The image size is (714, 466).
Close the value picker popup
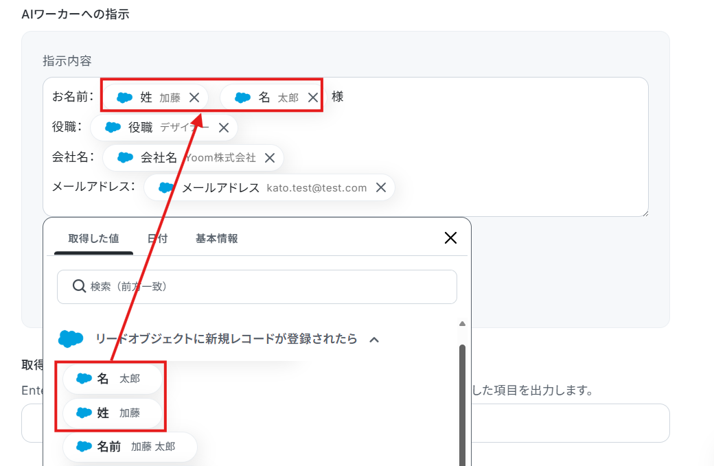(x=450, y=237)
